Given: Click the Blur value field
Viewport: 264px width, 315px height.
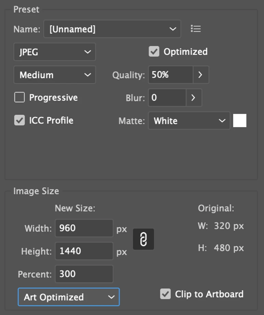Looking at the screenshot, I should [x=167, y=98].
